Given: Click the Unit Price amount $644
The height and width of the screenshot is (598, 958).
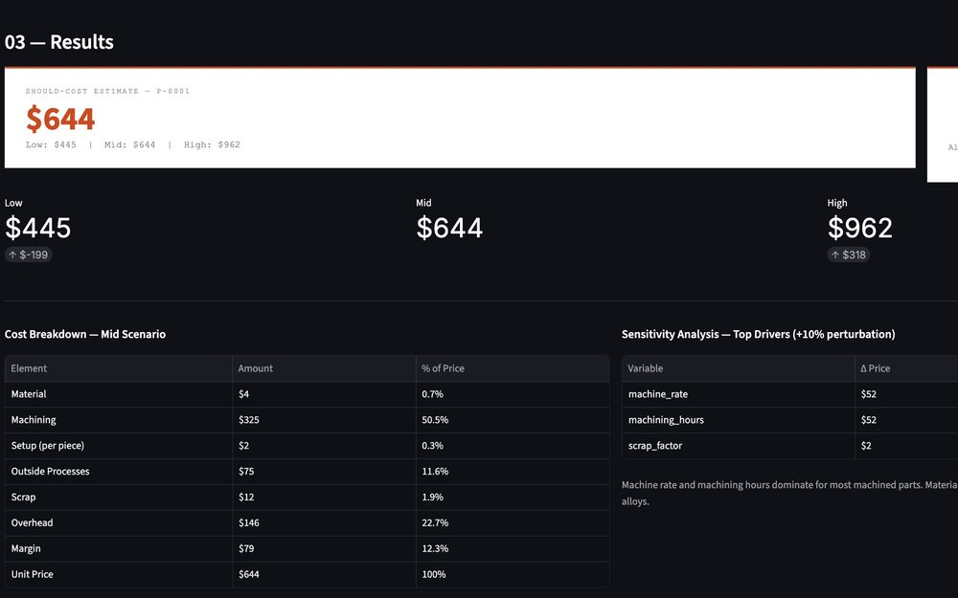Looking at the screenshot, I should click(324, 573).
